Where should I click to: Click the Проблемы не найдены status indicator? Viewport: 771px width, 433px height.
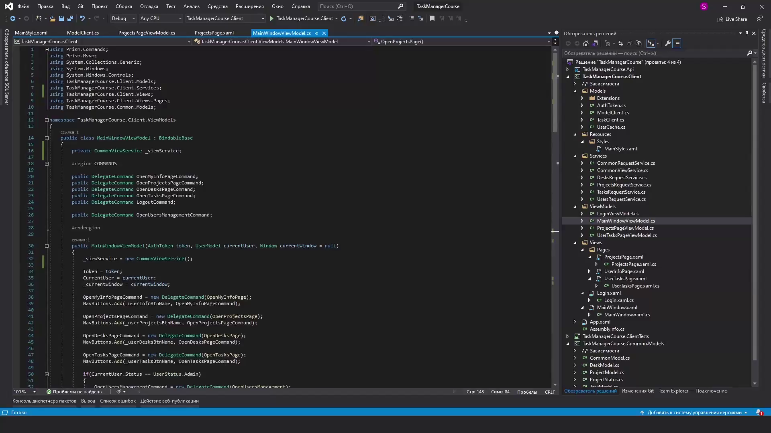point(75,392)
